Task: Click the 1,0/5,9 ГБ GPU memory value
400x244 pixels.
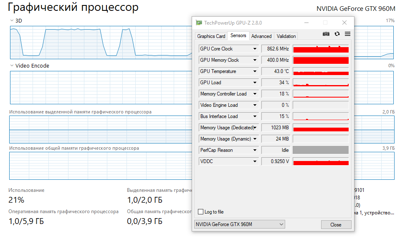Action: coord(26,221)
